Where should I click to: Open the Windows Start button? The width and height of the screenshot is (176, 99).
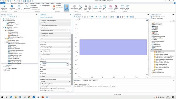(2, 97)
